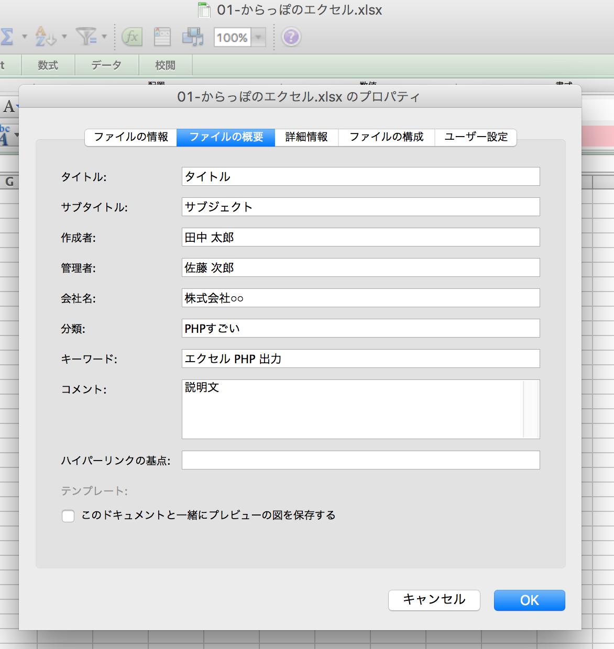Enable saving preview picture with this document

(x=68, y=516)
